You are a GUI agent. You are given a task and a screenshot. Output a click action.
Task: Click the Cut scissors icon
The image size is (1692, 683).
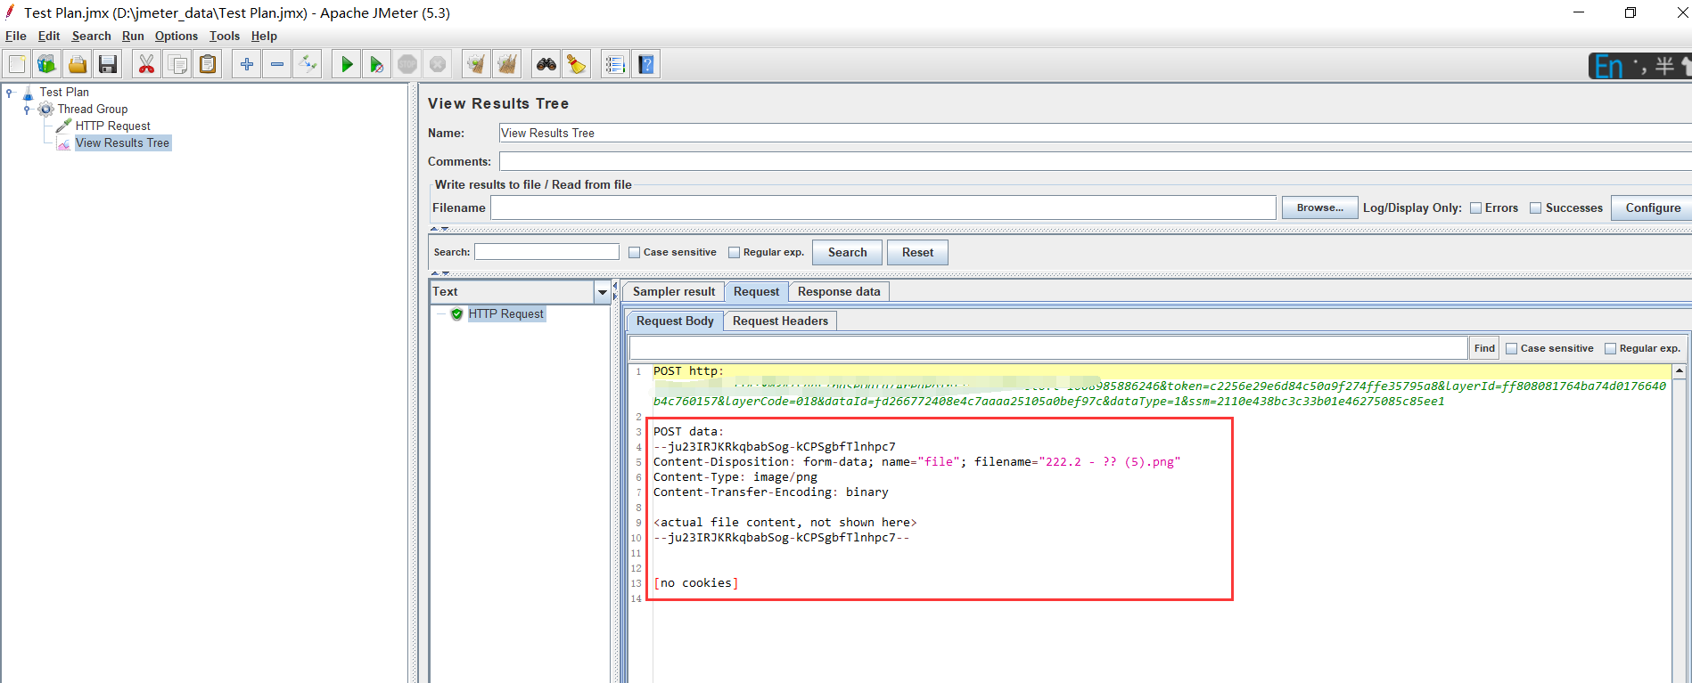coord(146,64)
